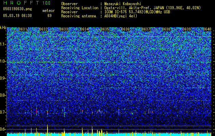Screen dimensions: 215x136
Task: Click the observer name Masayuki Kobayashi
Action: (x=123, y=4)
